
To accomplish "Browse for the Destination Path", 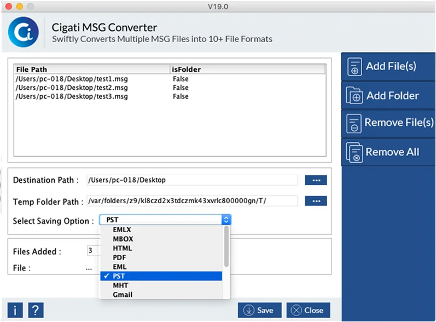I will click(316, 180).
